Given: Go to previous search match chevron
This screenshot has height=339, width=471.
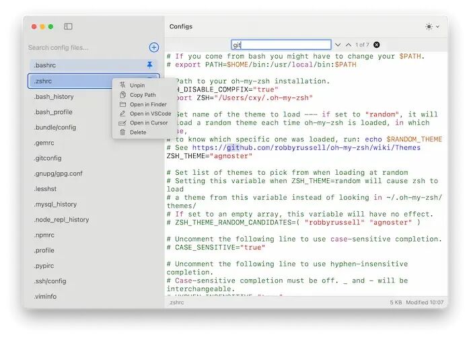Looking at the screenshot, I should (349, 45).
